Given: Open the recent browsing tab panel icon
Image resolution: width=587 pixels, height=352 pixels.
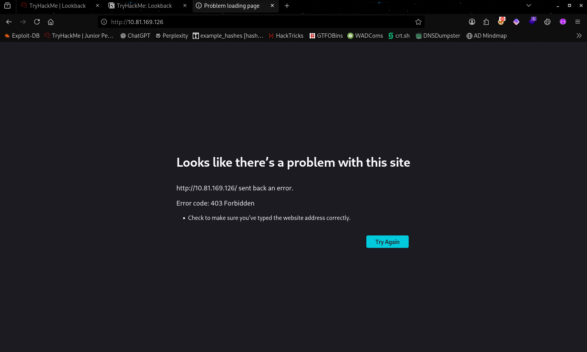Looking at the screenshot, I should point(7,5).
